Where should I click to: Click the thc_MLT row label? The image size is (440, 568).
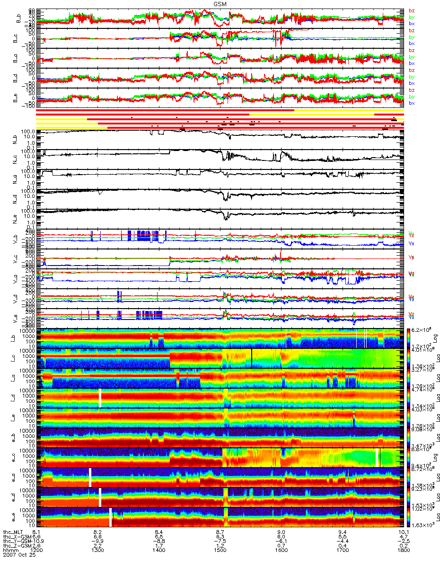coord(14,532)
